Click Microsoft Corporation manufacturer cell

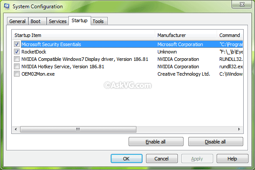coord(180,44)
